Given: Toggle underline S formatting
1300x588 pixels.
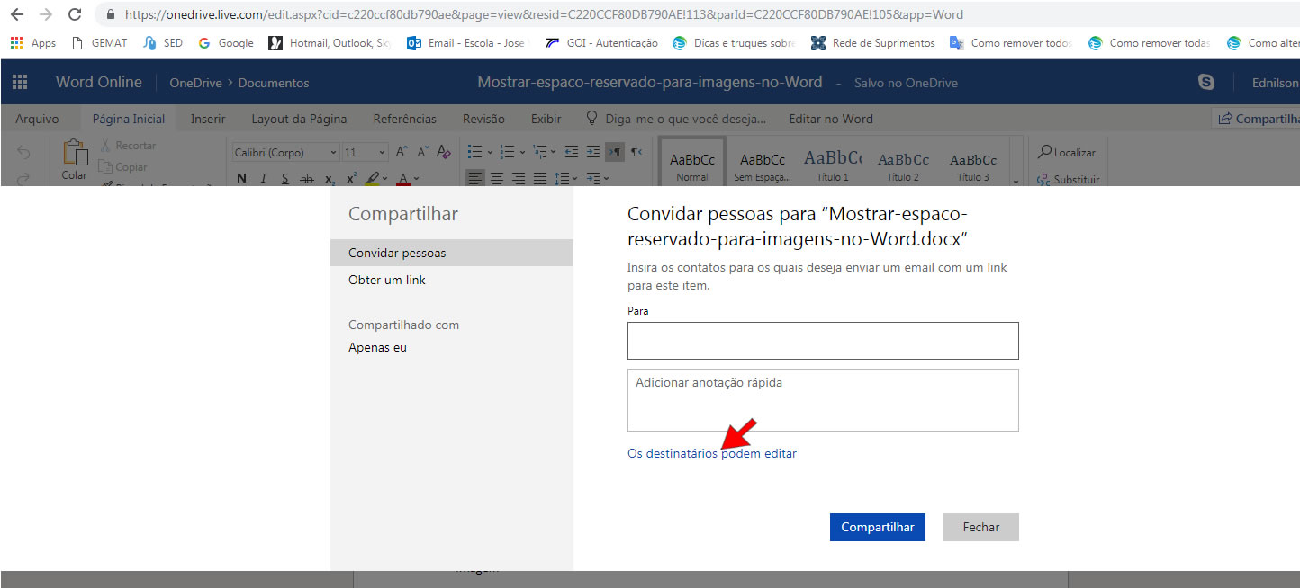Looking at the screenshot, I should [285, 178].
